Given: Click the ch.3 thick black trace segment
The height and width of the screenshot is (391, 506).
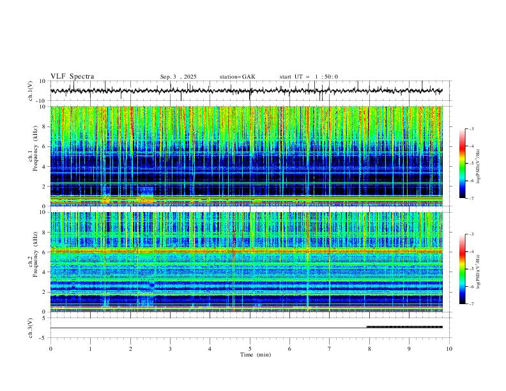Looking at the screenshot, I should (x=404, y=327).
